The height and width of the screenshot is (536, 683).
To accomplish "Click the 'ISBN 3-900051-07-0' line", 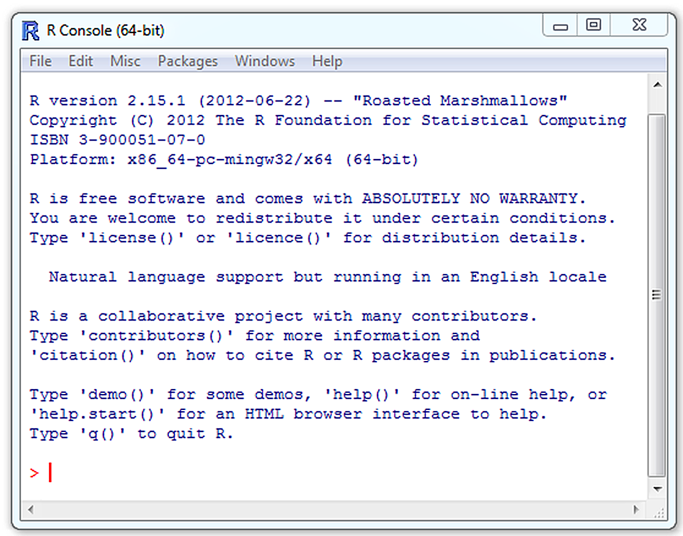I will click(117, 140).
